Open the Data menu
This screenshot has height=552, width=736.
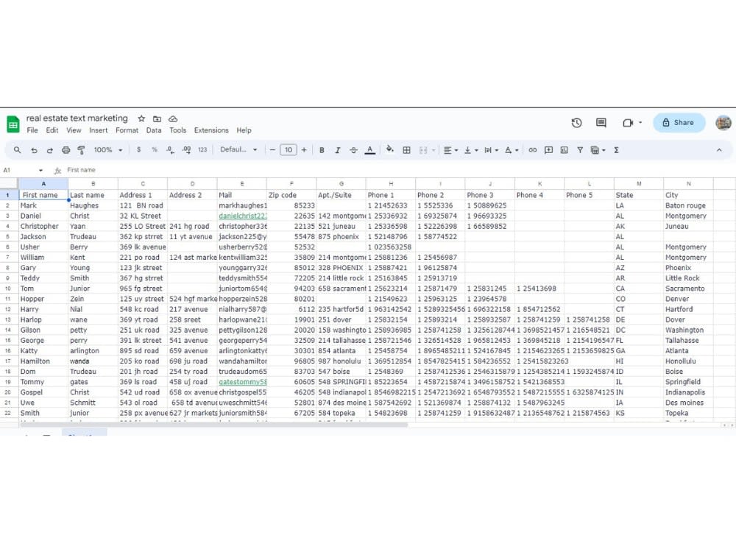pos(154,130)
